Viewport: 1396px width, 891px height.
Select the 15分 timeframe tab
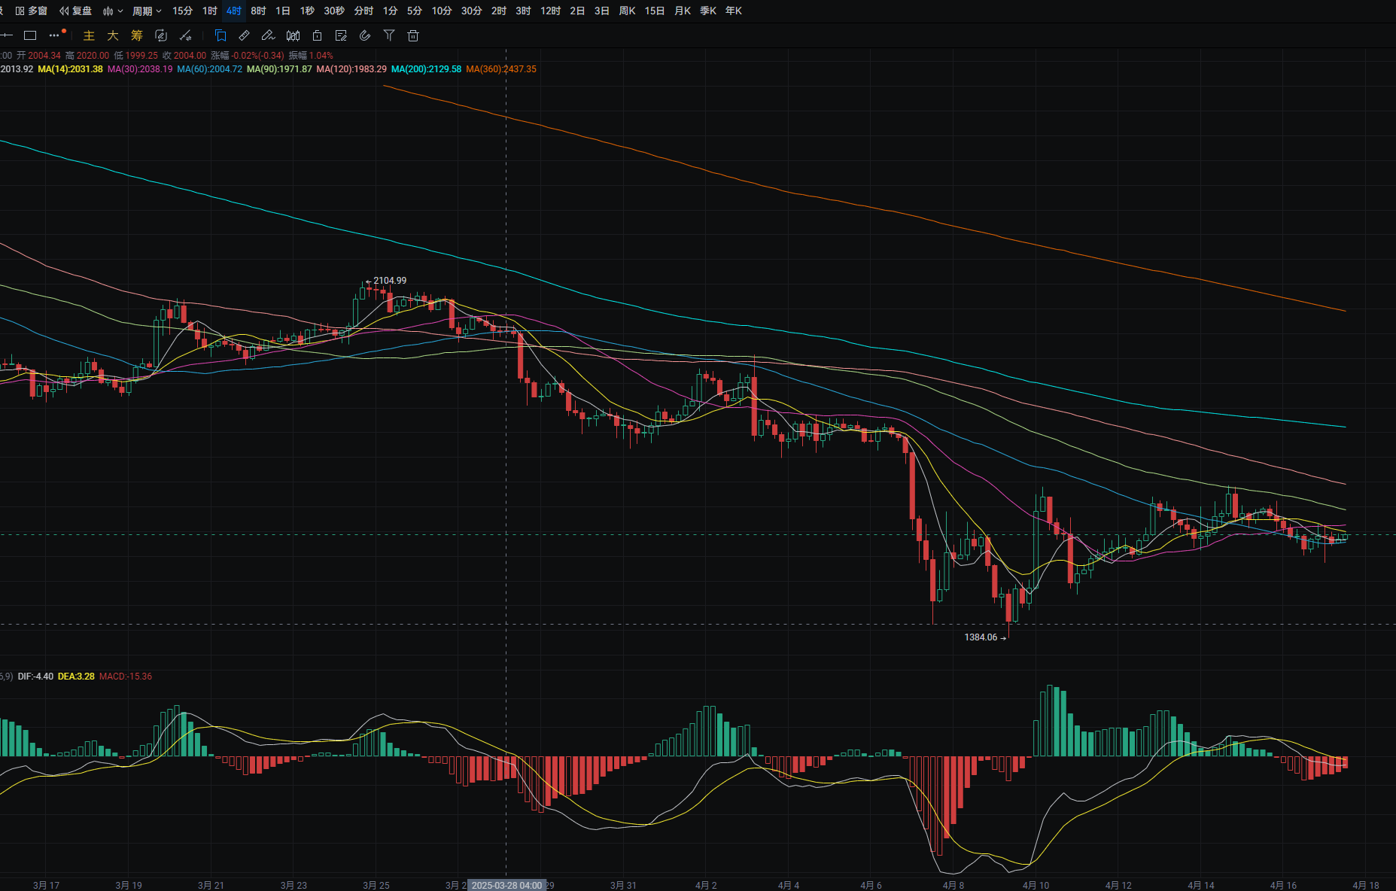point(182,11)
